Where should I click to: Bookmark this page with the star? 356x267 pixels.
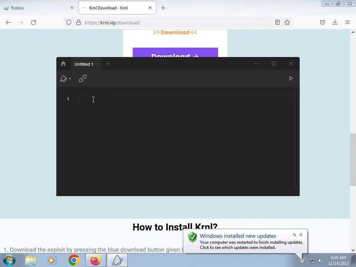tap(287, 22)
